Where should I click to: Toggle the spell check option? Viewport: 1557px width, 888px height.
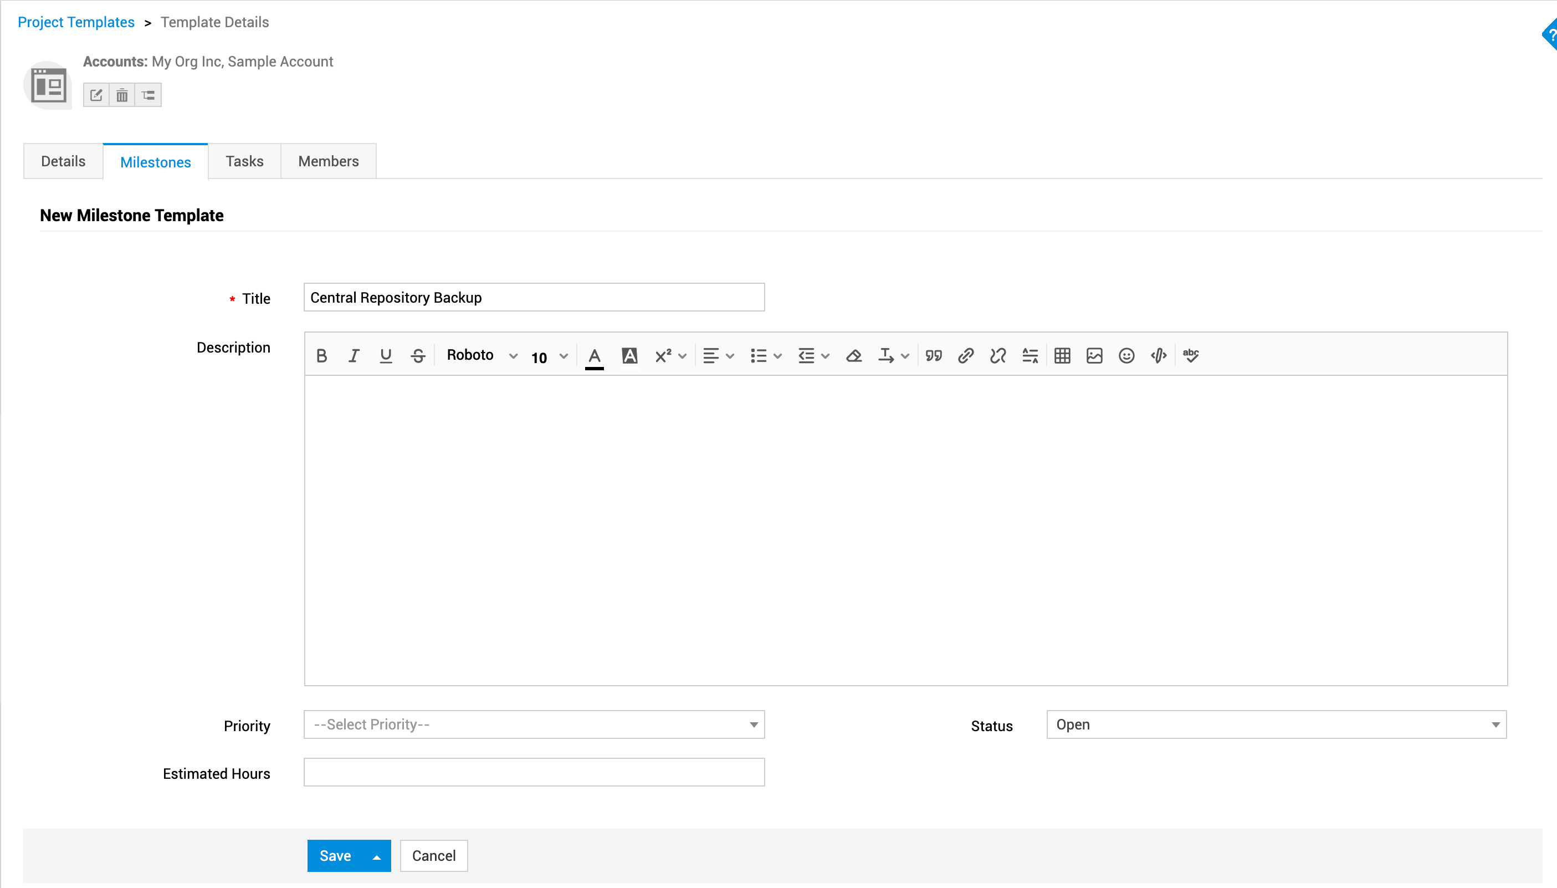pos(1191,355)
